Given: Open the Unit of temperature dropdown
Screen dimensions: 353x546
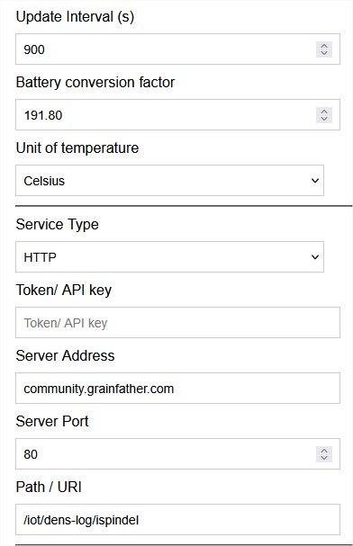Looking at the screenshot, I should click(x=169, y=181).
